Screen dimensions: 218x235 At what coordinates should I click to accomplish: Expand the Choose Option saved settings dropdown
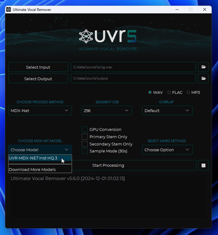[x=167, y=150]
